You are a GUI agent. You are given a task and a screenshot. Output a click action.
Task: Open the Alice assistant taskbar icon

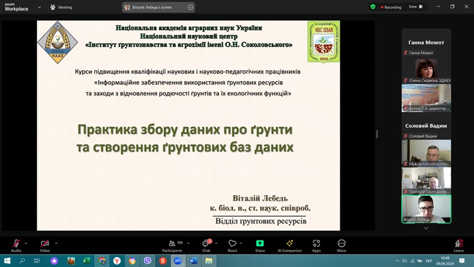(x=54, y=260)
